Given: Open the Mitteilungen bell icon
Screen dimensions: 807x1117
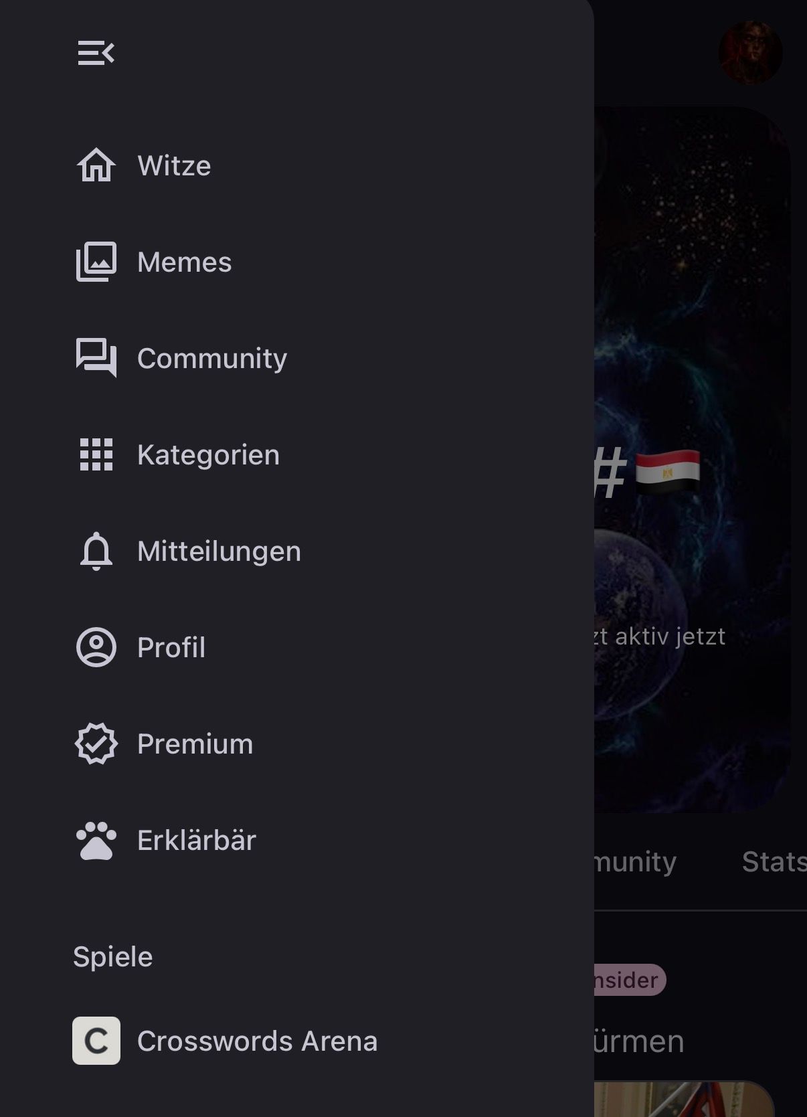Looking at the screenshot, I should (x=96, y=551).
